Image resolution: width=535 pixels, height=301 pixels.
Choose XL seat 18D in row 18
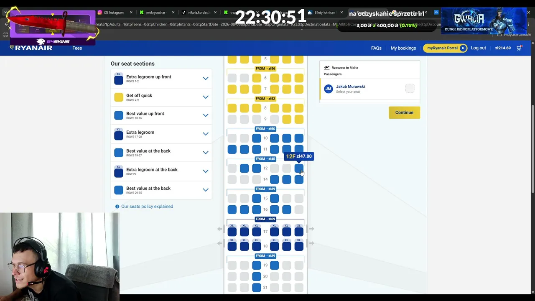274,245
